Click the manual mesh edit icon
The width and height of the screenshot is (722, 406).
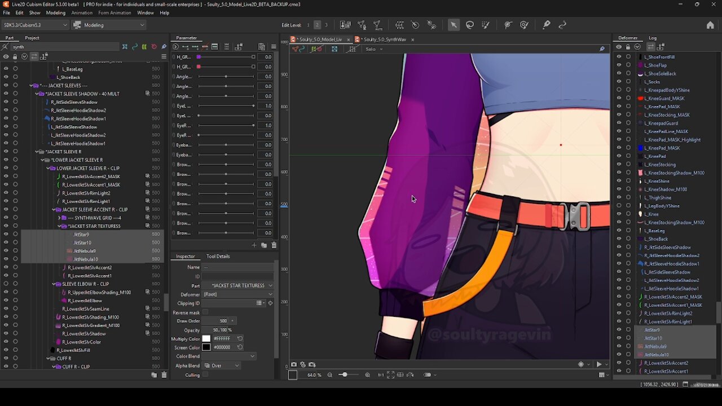(362, 25)
